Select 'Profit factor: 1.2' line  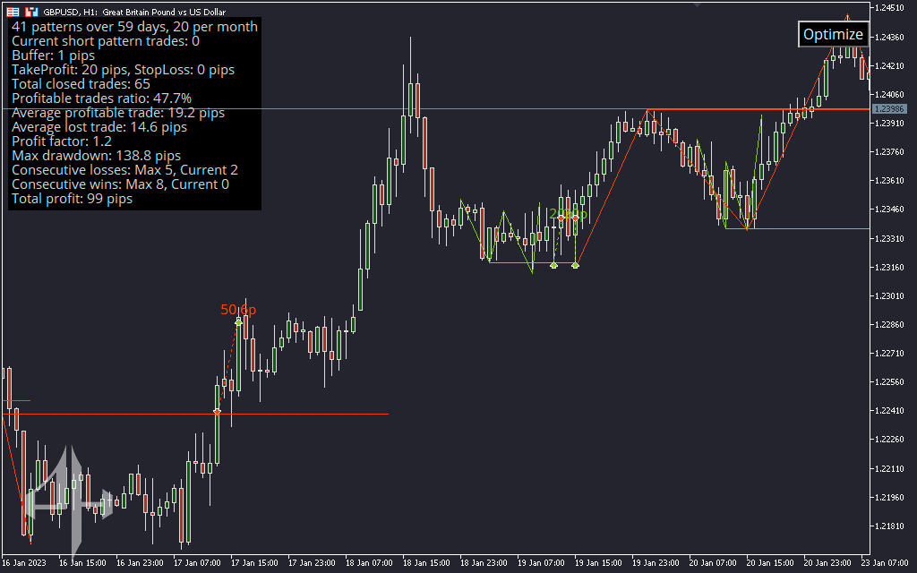62,141
